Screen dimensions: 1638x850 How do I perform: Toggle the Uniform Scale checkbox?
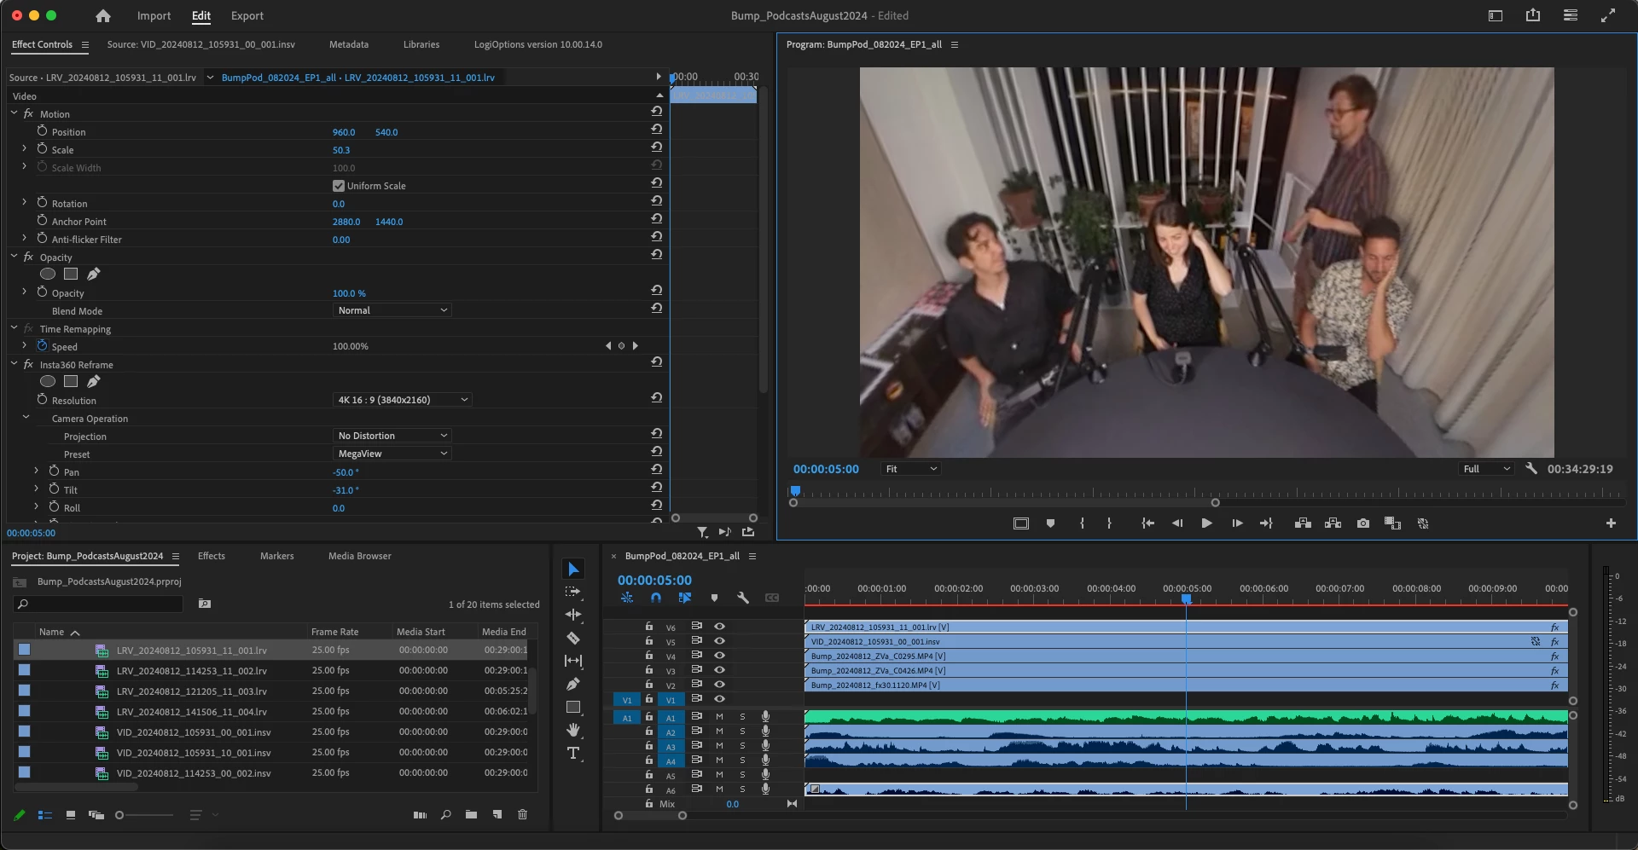(x=339, y=186)
